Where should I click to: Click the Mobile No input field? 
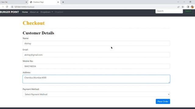(96, 66)
